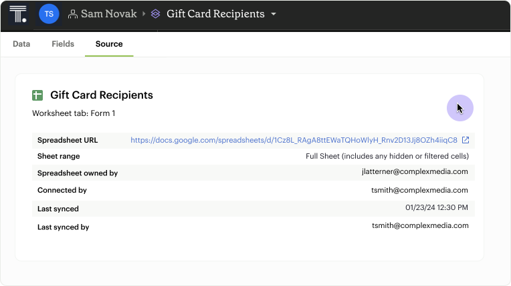Click the purple circular button in the card
511x286 pixels.
pos(460,108)
